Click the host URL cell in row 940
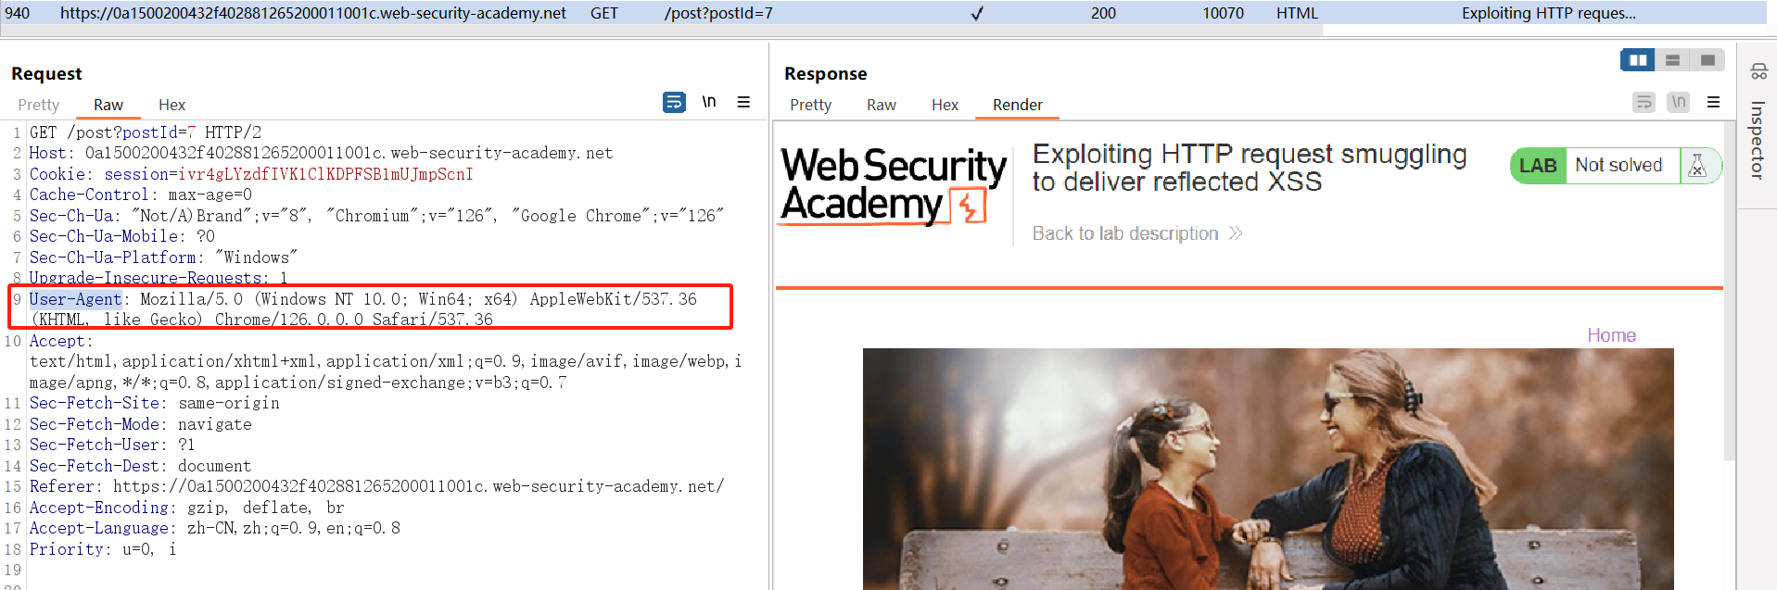This screenshot has height=590, width=1777. tap(313, 13)
